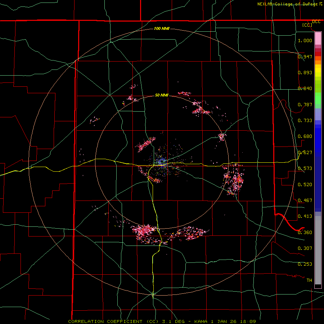The width and height of the screenshot is (324, 324).
Task: Select the 0.840 scale value
Action: coord(305,89)
